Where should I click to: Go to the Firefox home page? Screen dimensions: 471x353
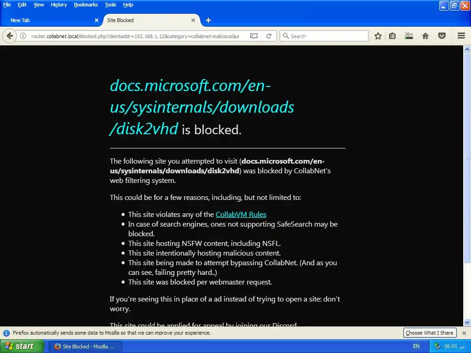tap(425, 36)
